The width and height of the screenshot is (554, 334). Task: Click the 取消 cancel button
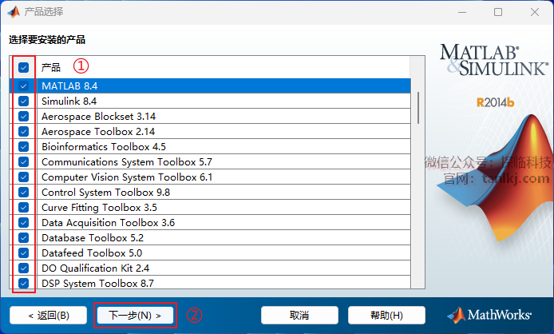click(x=299, y=316)
